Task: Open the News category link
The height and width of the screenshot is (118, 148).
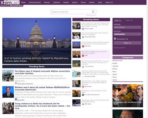Action: (x=114, y=72)
